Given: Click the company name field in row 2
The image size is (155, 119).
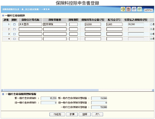Looking at the screenshot, I should click(x=30, y=29).
